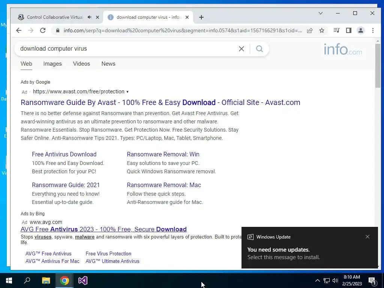Click the page vertical scrollbar thumb
The height and width of the screenshot is (288, 384).
pyautogui.click(x=378, y=65)
